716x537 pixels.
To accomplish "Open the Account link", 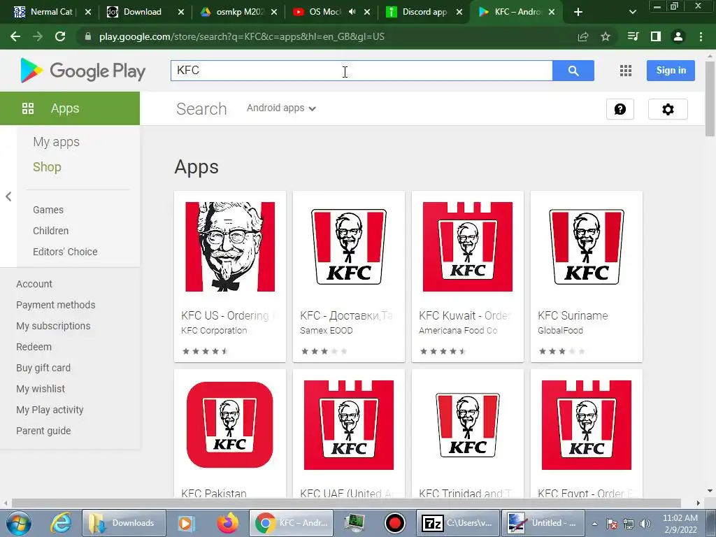I will click(x=34, y=284).
